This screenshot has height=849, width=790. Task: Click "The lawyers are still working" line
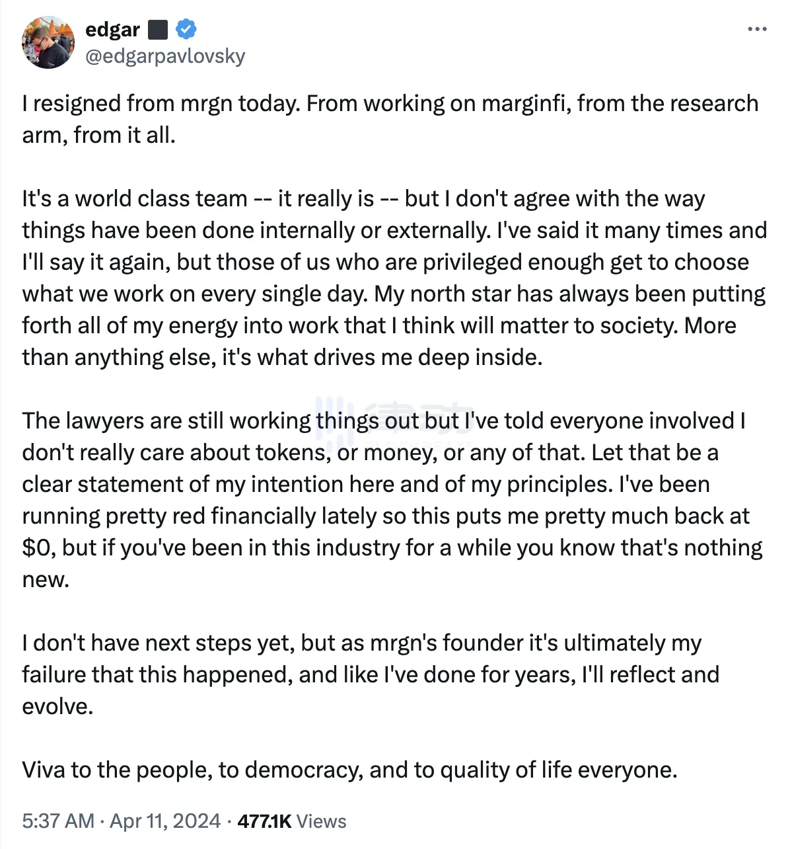coord(166,421)
